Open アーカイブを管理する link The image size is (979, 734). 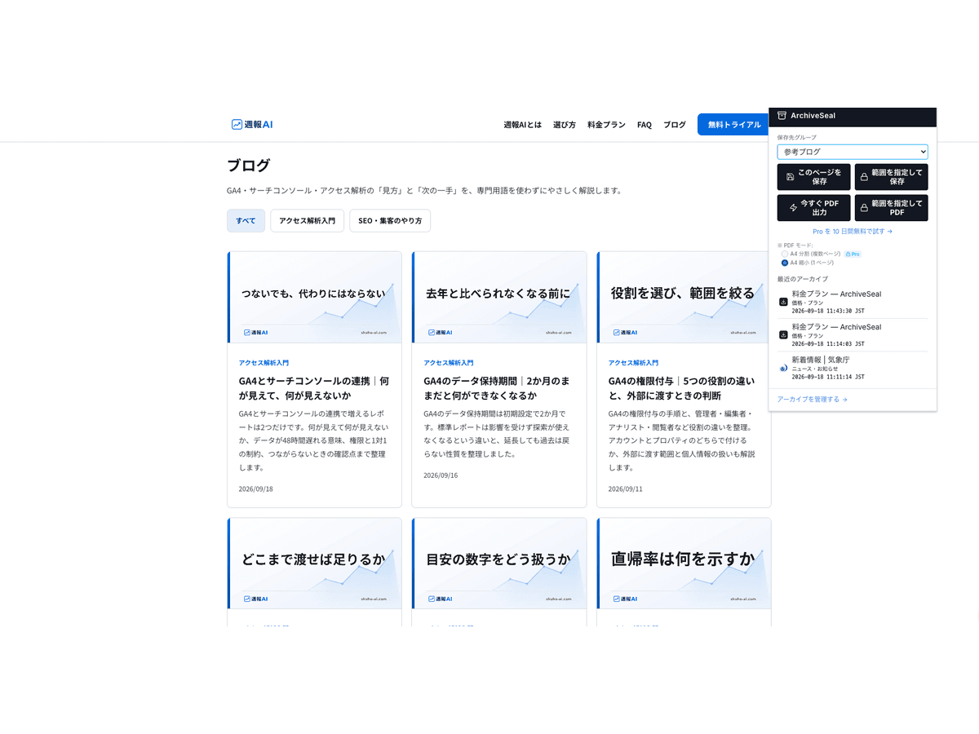tap(813, 400)
